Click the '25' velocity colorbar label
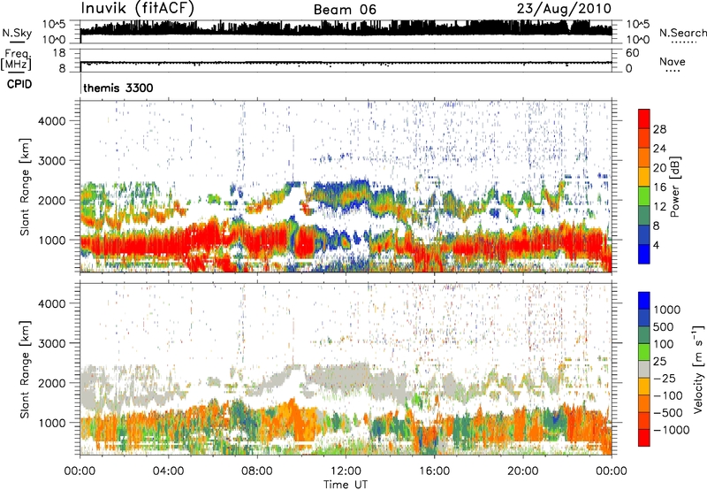The height and width of the screenshot is (490, 707). (x=659, y=361)
